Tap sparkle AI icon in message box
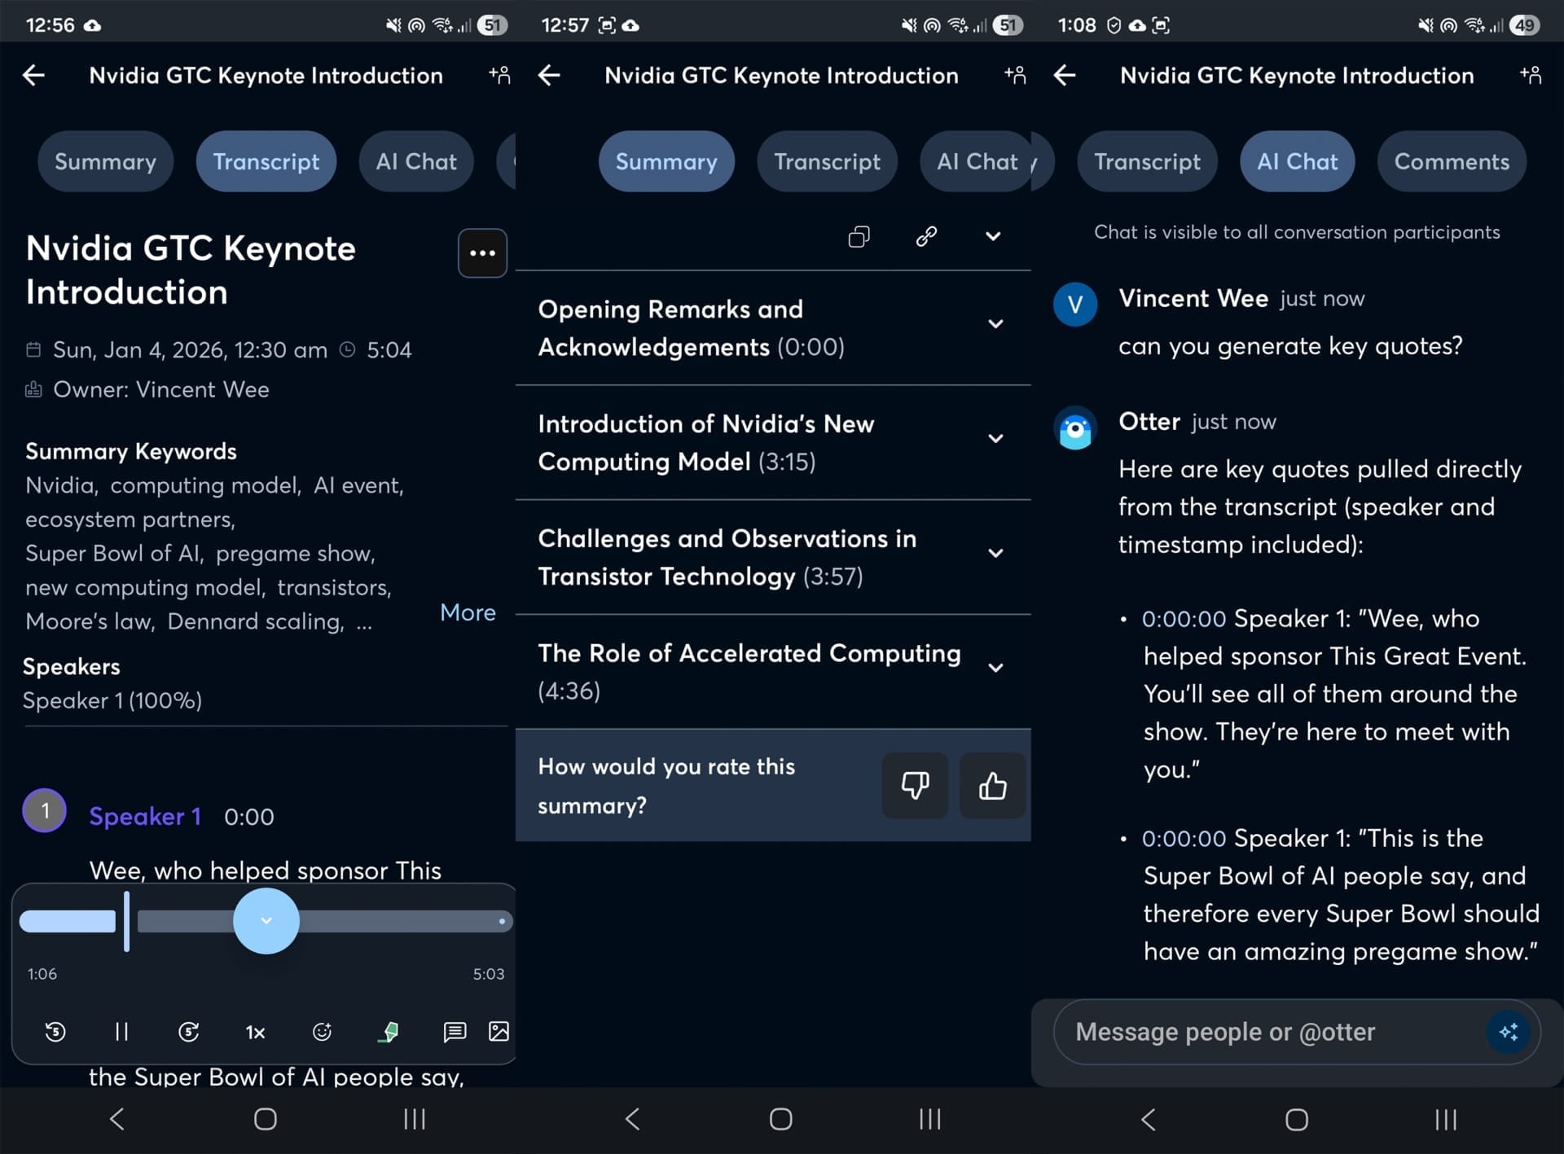The height and width of the screenshot is (1154, 1564). click(1508, 1032)
